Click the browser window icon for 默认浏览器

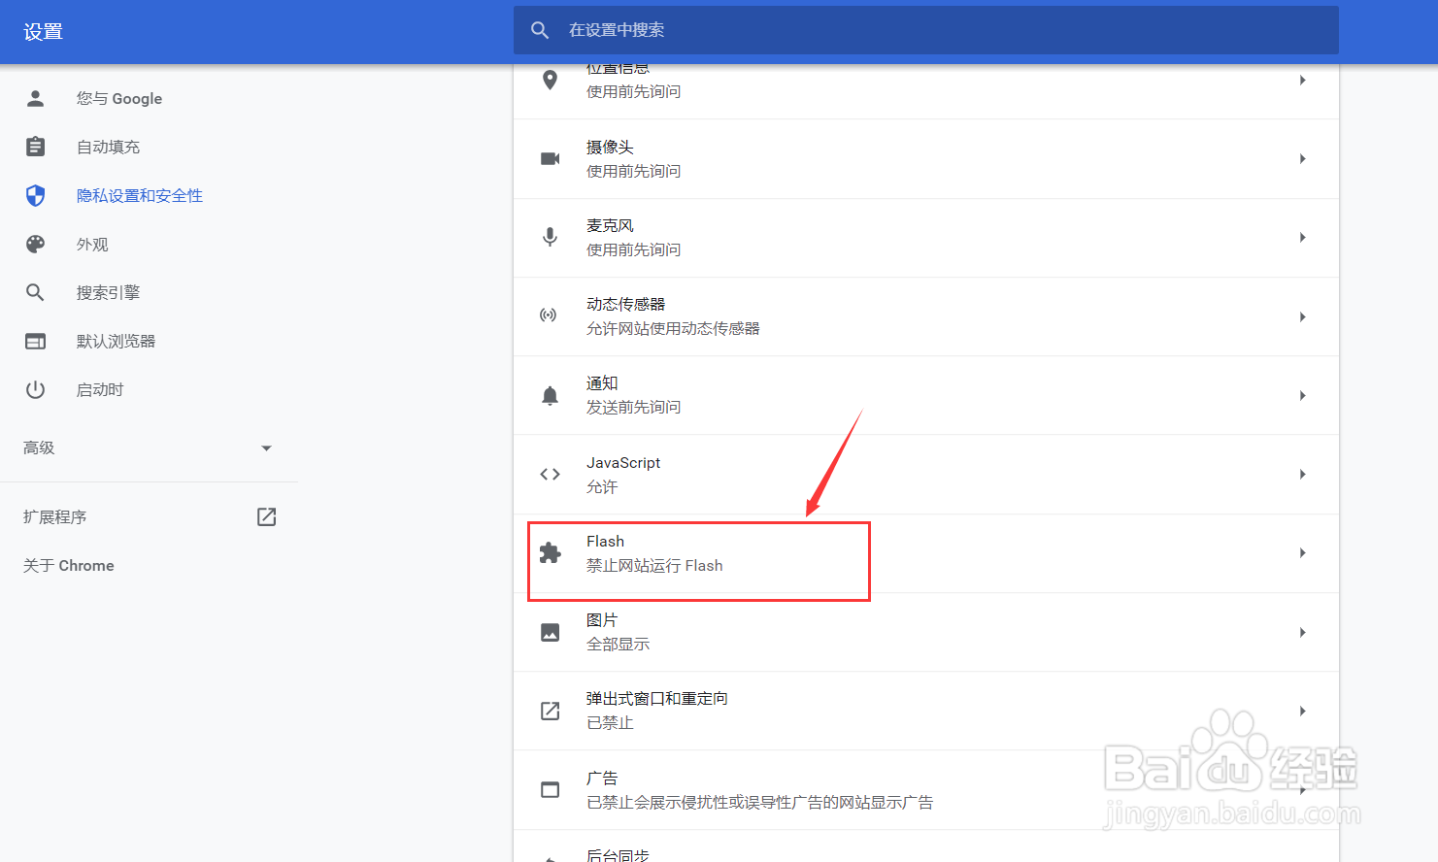tap(36, 341)
